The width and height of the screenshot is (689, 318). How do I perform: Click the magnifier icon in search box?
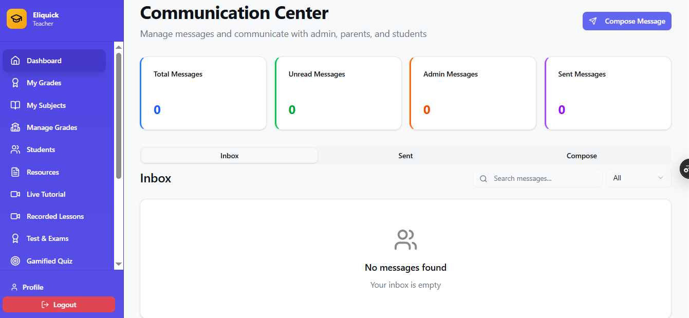[x=483, y=179]
